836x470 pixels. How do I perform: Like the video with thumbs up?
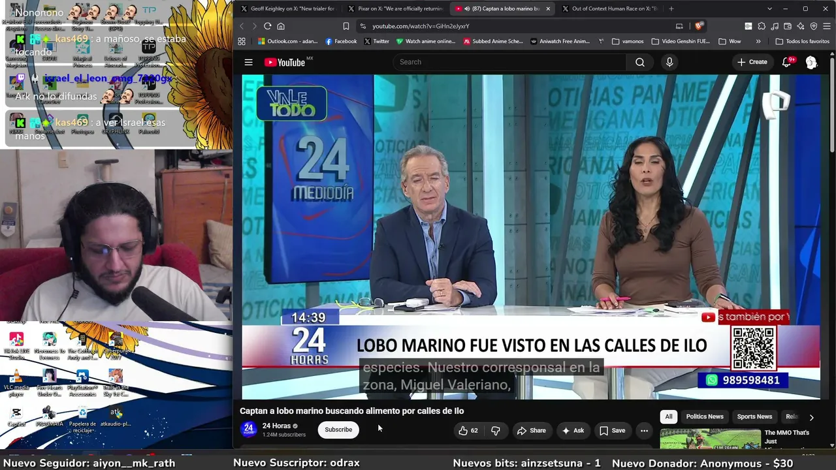coord(468,430)
